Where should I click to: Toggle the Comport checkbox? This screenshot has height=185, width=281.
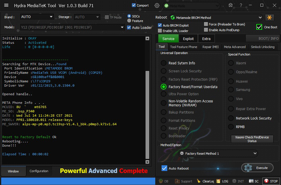click(134, 5)
